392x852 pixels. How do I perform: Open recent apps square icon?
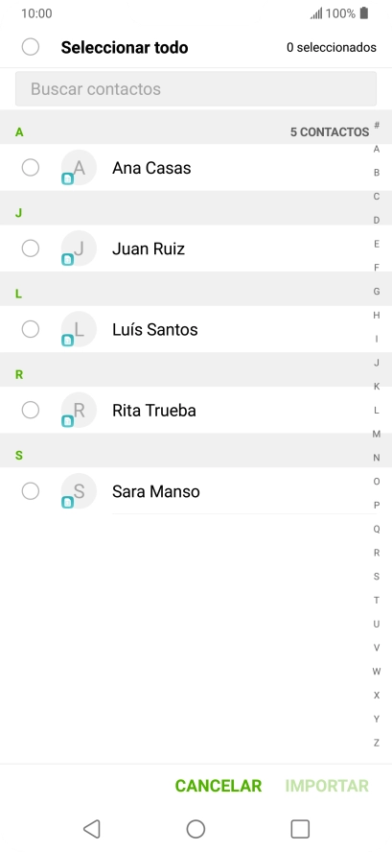point(300,829)
